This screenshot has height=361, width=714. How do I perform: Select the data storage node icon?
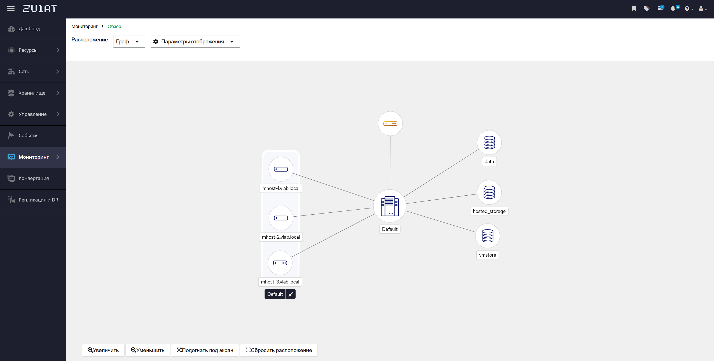[x=489, y=143]
